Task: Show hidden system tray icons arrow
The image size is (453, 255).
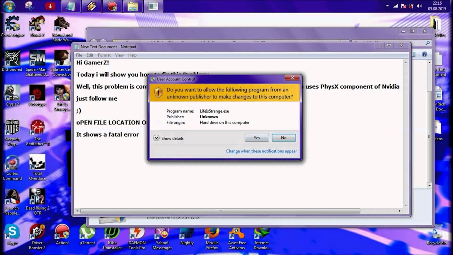Action: click(x=388, y=6)
